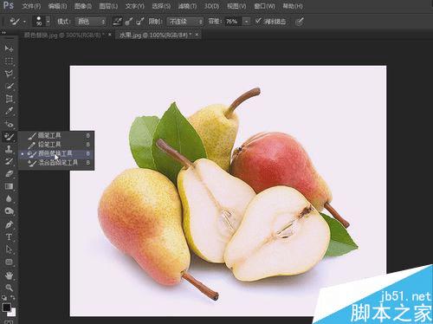Click the active Color Replacement tool in toolbox
The height and width of the screenshot is (324, 433).
[9, 136]
